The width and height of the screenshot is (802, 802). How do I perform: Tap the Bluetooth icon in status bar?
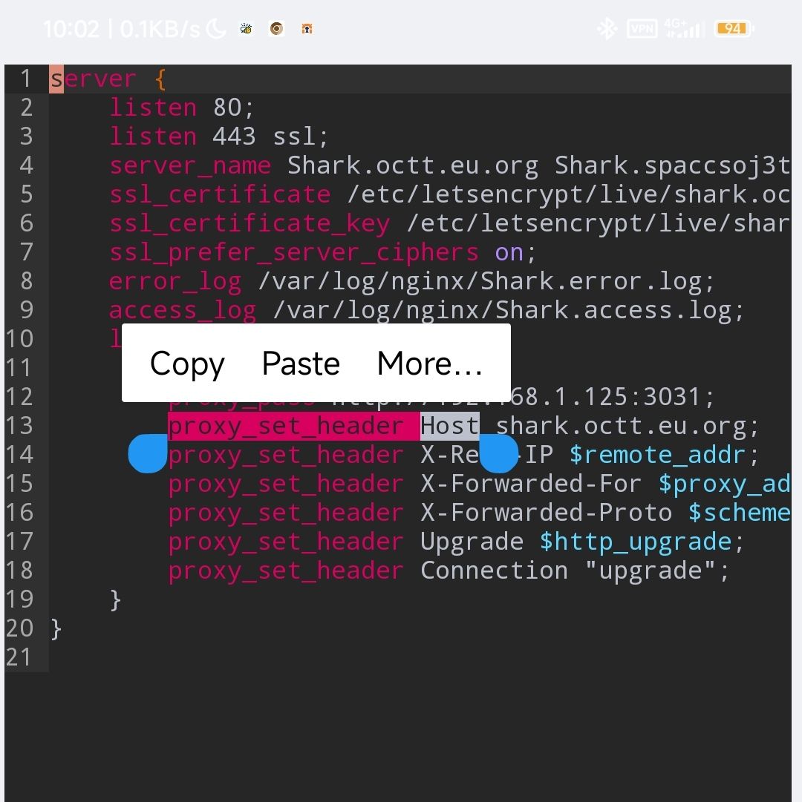click(607, 28)
